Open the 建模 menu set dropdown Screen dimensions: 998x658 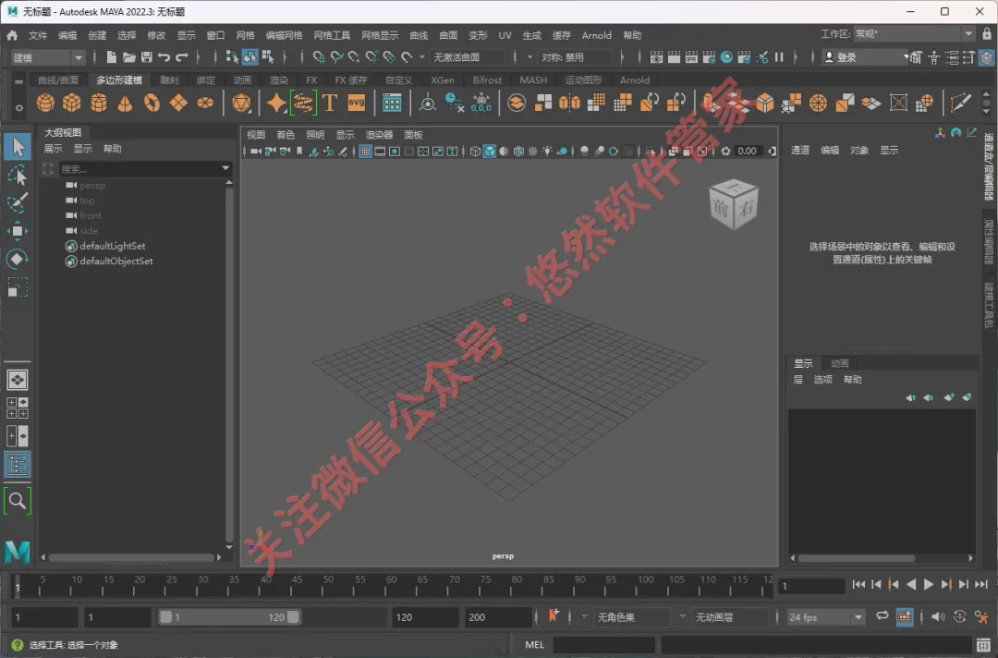47,57
